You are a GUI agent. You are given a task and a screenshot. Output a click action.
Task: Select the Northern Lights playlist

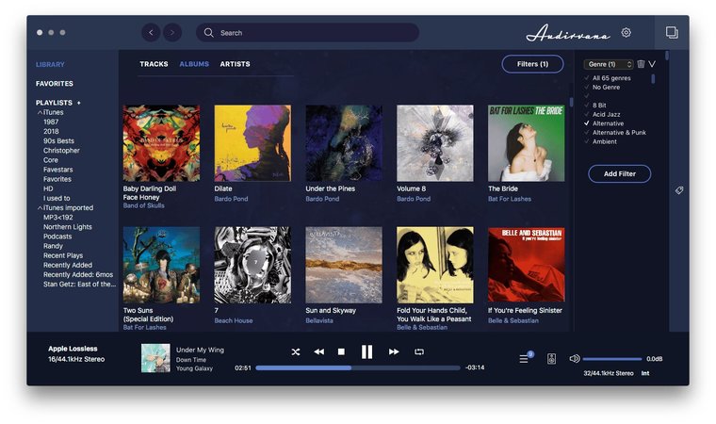click(x=68, y=227)
